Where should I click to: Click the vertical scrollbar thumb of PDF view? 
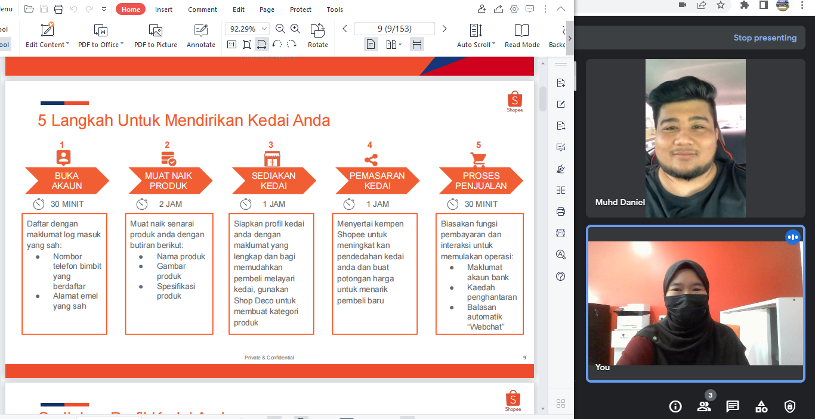543,99
